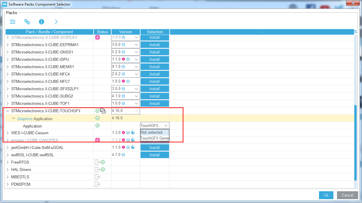Expand the PDM2PCM row

(x=8, y=184)
